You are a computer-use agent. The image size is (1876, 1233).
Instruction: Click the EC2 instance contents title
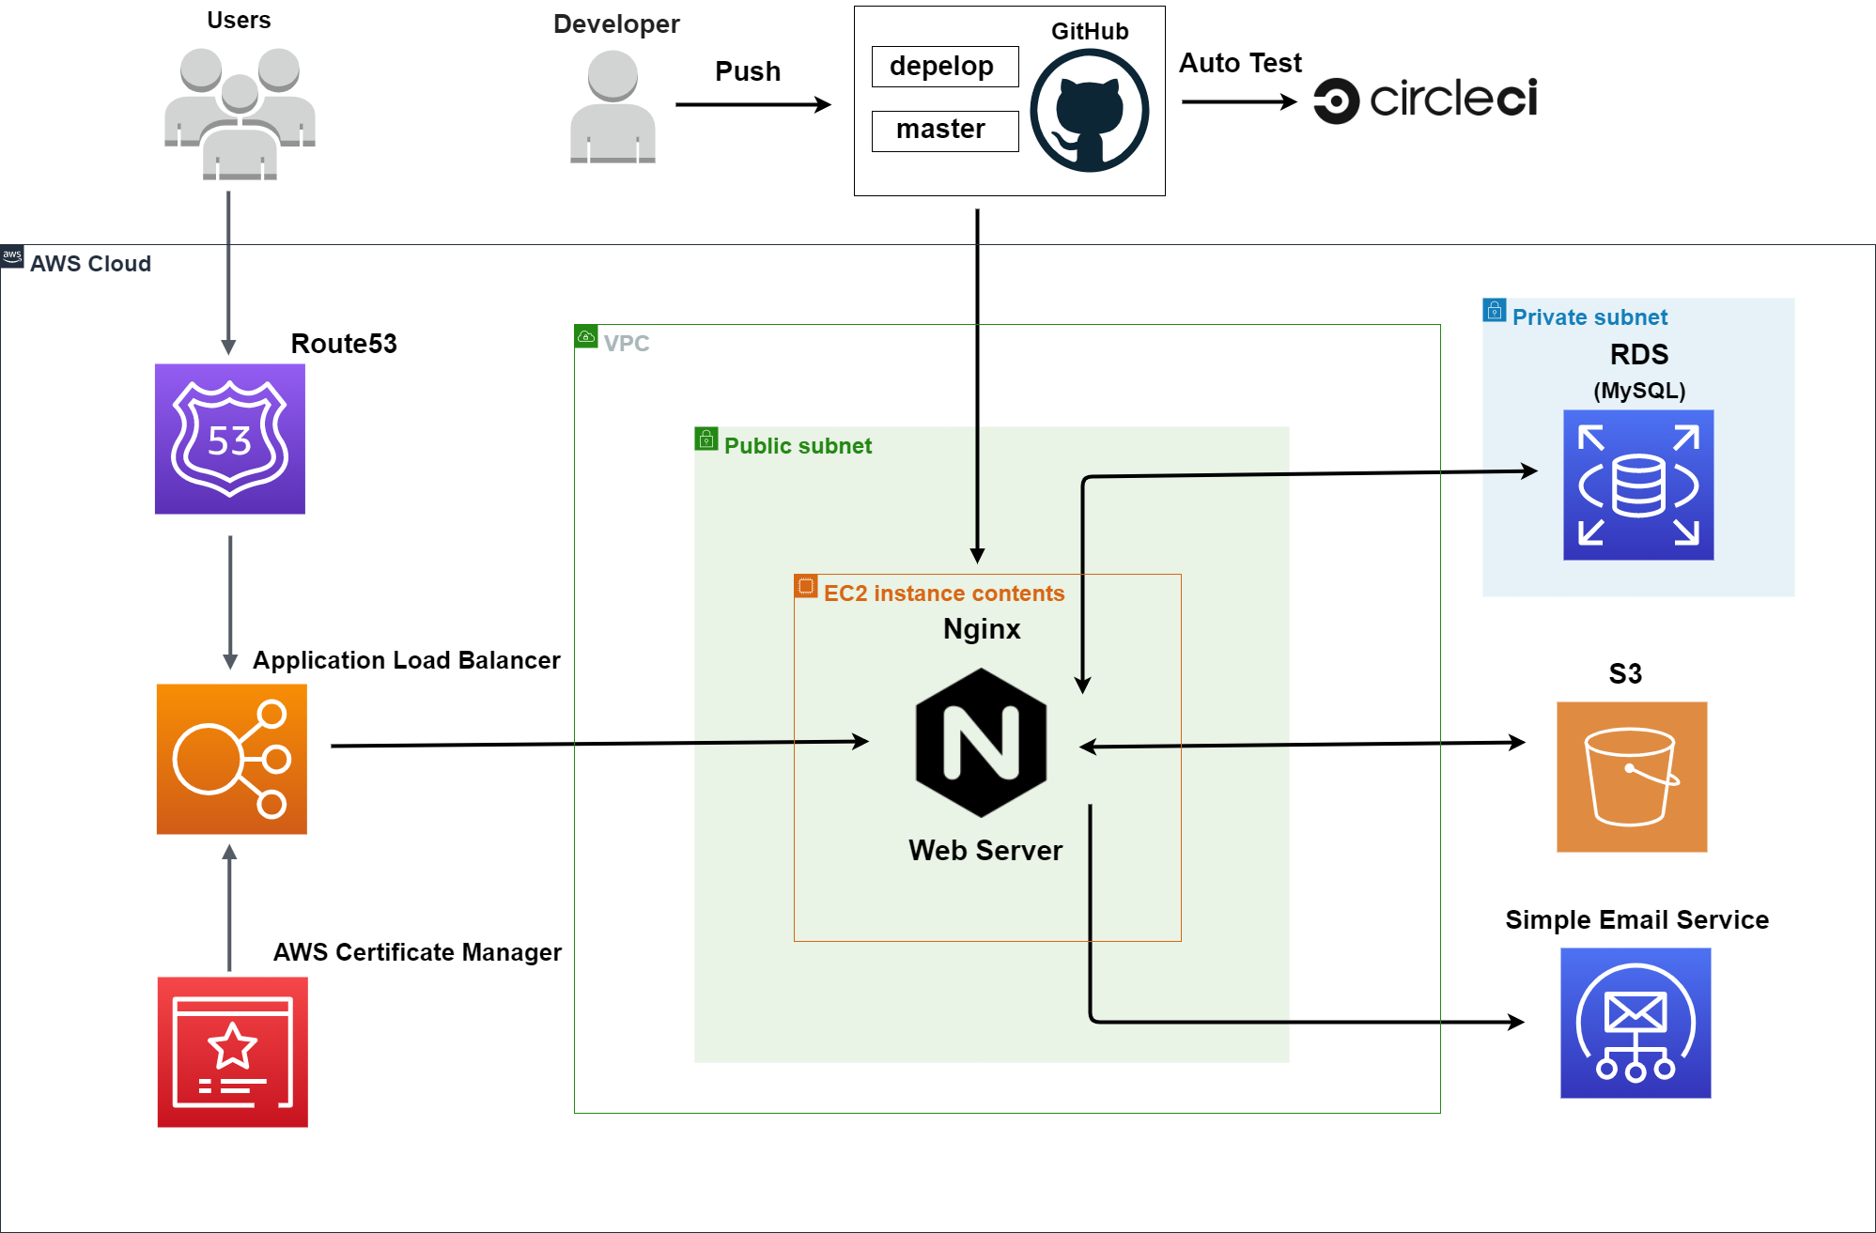943,593
